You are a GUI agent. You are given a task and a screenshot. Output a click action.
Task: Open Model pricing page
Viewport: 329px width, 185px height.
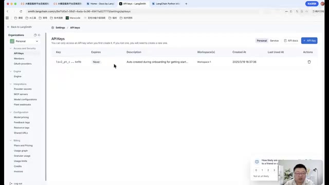[21, 118]
